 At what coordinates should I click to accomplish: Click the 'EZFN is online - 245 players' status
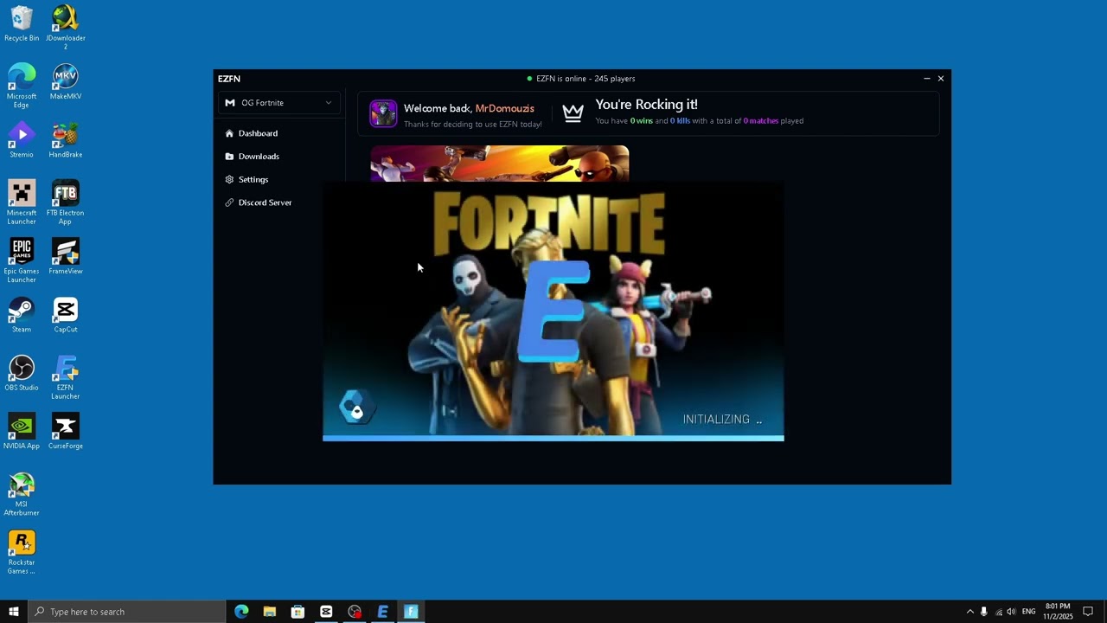[581, 79]
